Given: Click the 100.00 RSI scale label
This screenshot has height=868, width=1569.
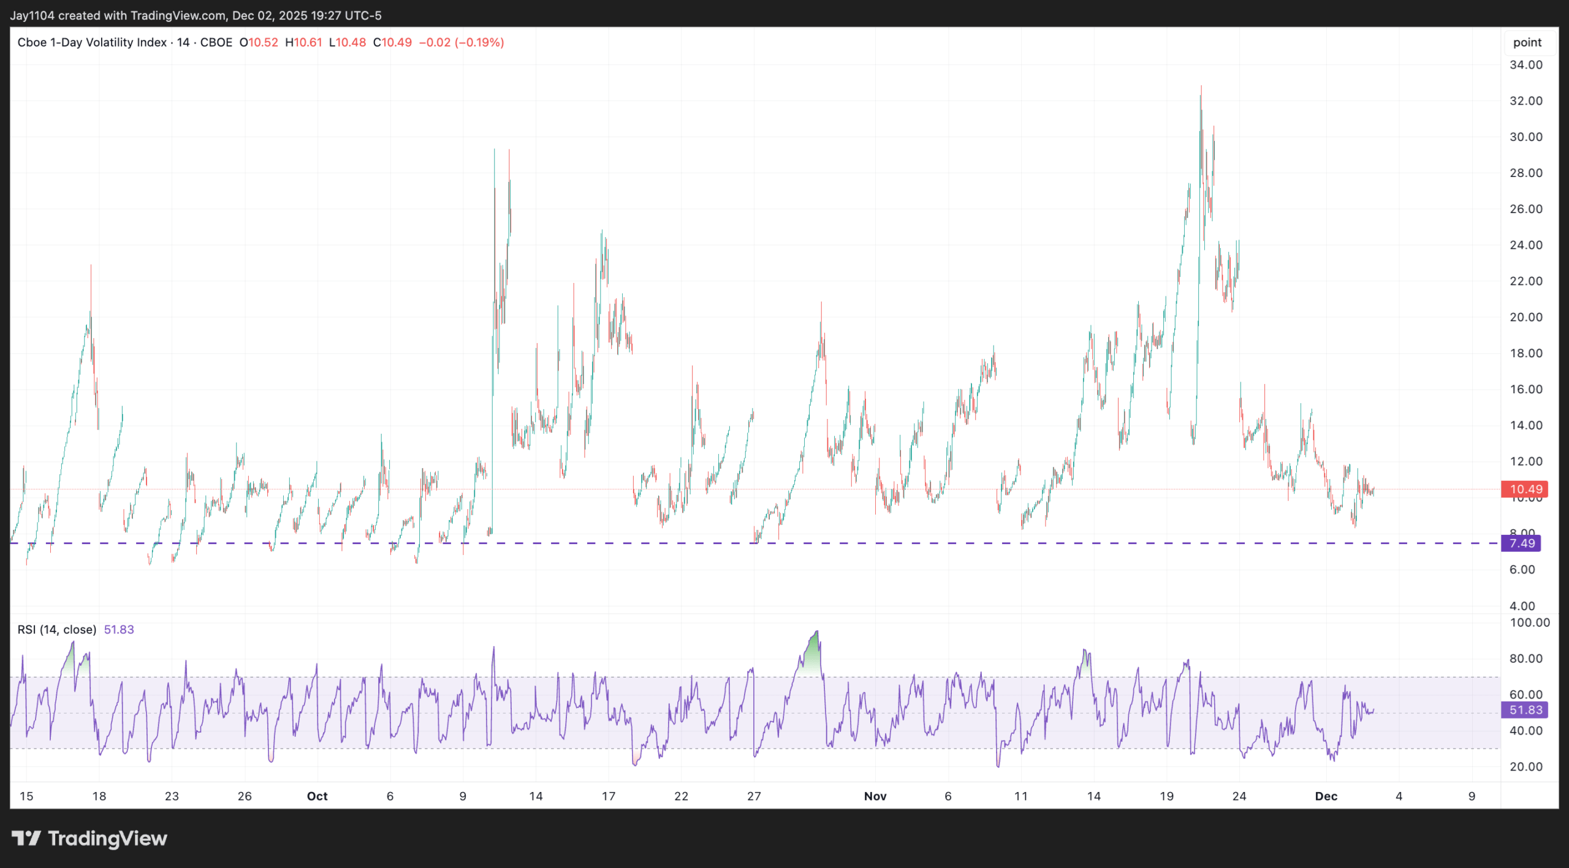Looking at the screenshot, I should [1529, 622].
